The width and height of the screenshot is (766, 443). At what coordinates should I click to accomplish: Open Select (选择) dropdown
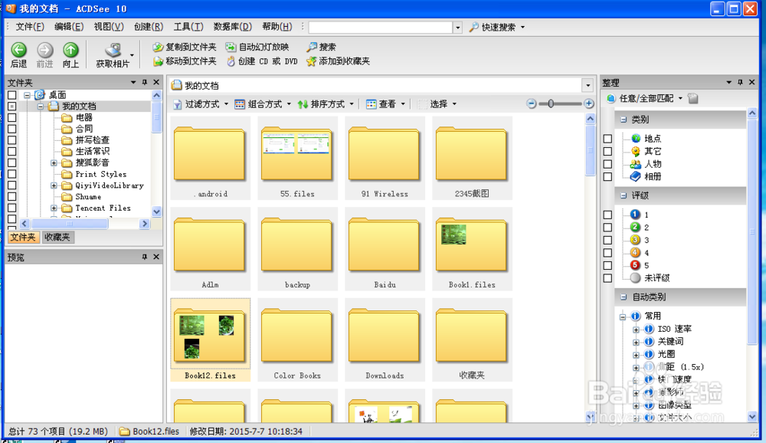(437, 103)
